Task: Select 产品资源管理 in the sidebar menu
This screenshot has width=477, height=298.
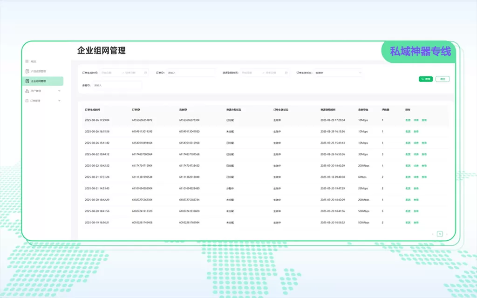Action: coord(38,71)
